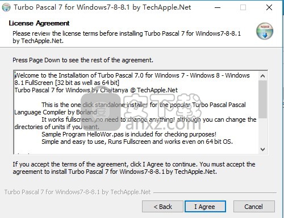Image resolution: width=284 pixels, height=218 pixels.
Task: Click the greyed-out maximize window button
Action: [x=243, y=7]
